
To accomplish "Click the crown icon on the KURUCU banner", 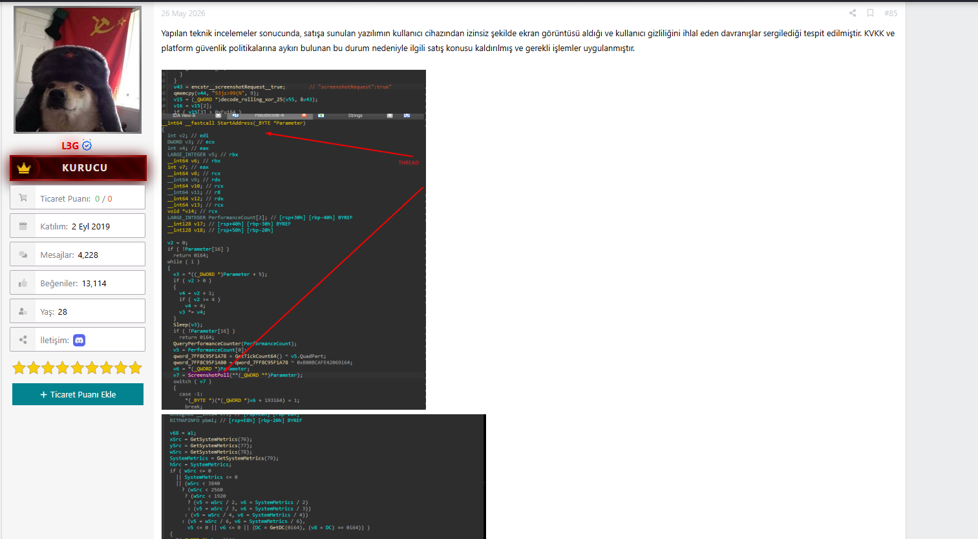I will pos(24,168).
